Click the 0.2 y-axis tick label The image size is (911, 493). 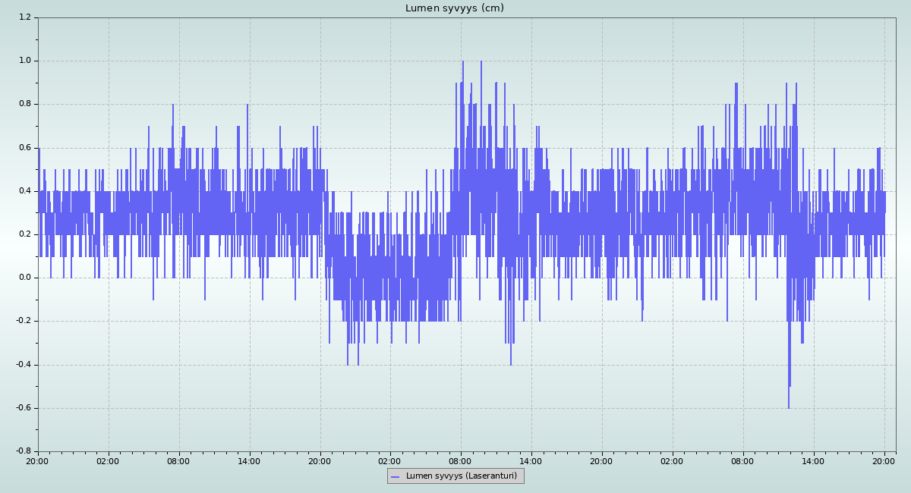click(x=24, y=234)
